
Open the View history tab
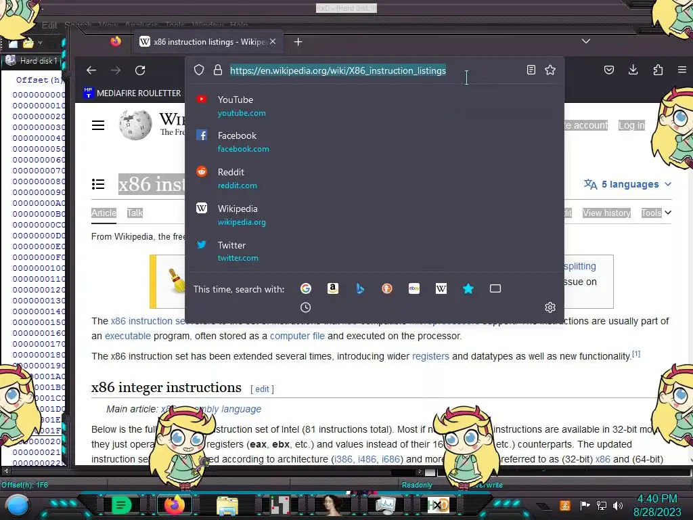point(606,213)
